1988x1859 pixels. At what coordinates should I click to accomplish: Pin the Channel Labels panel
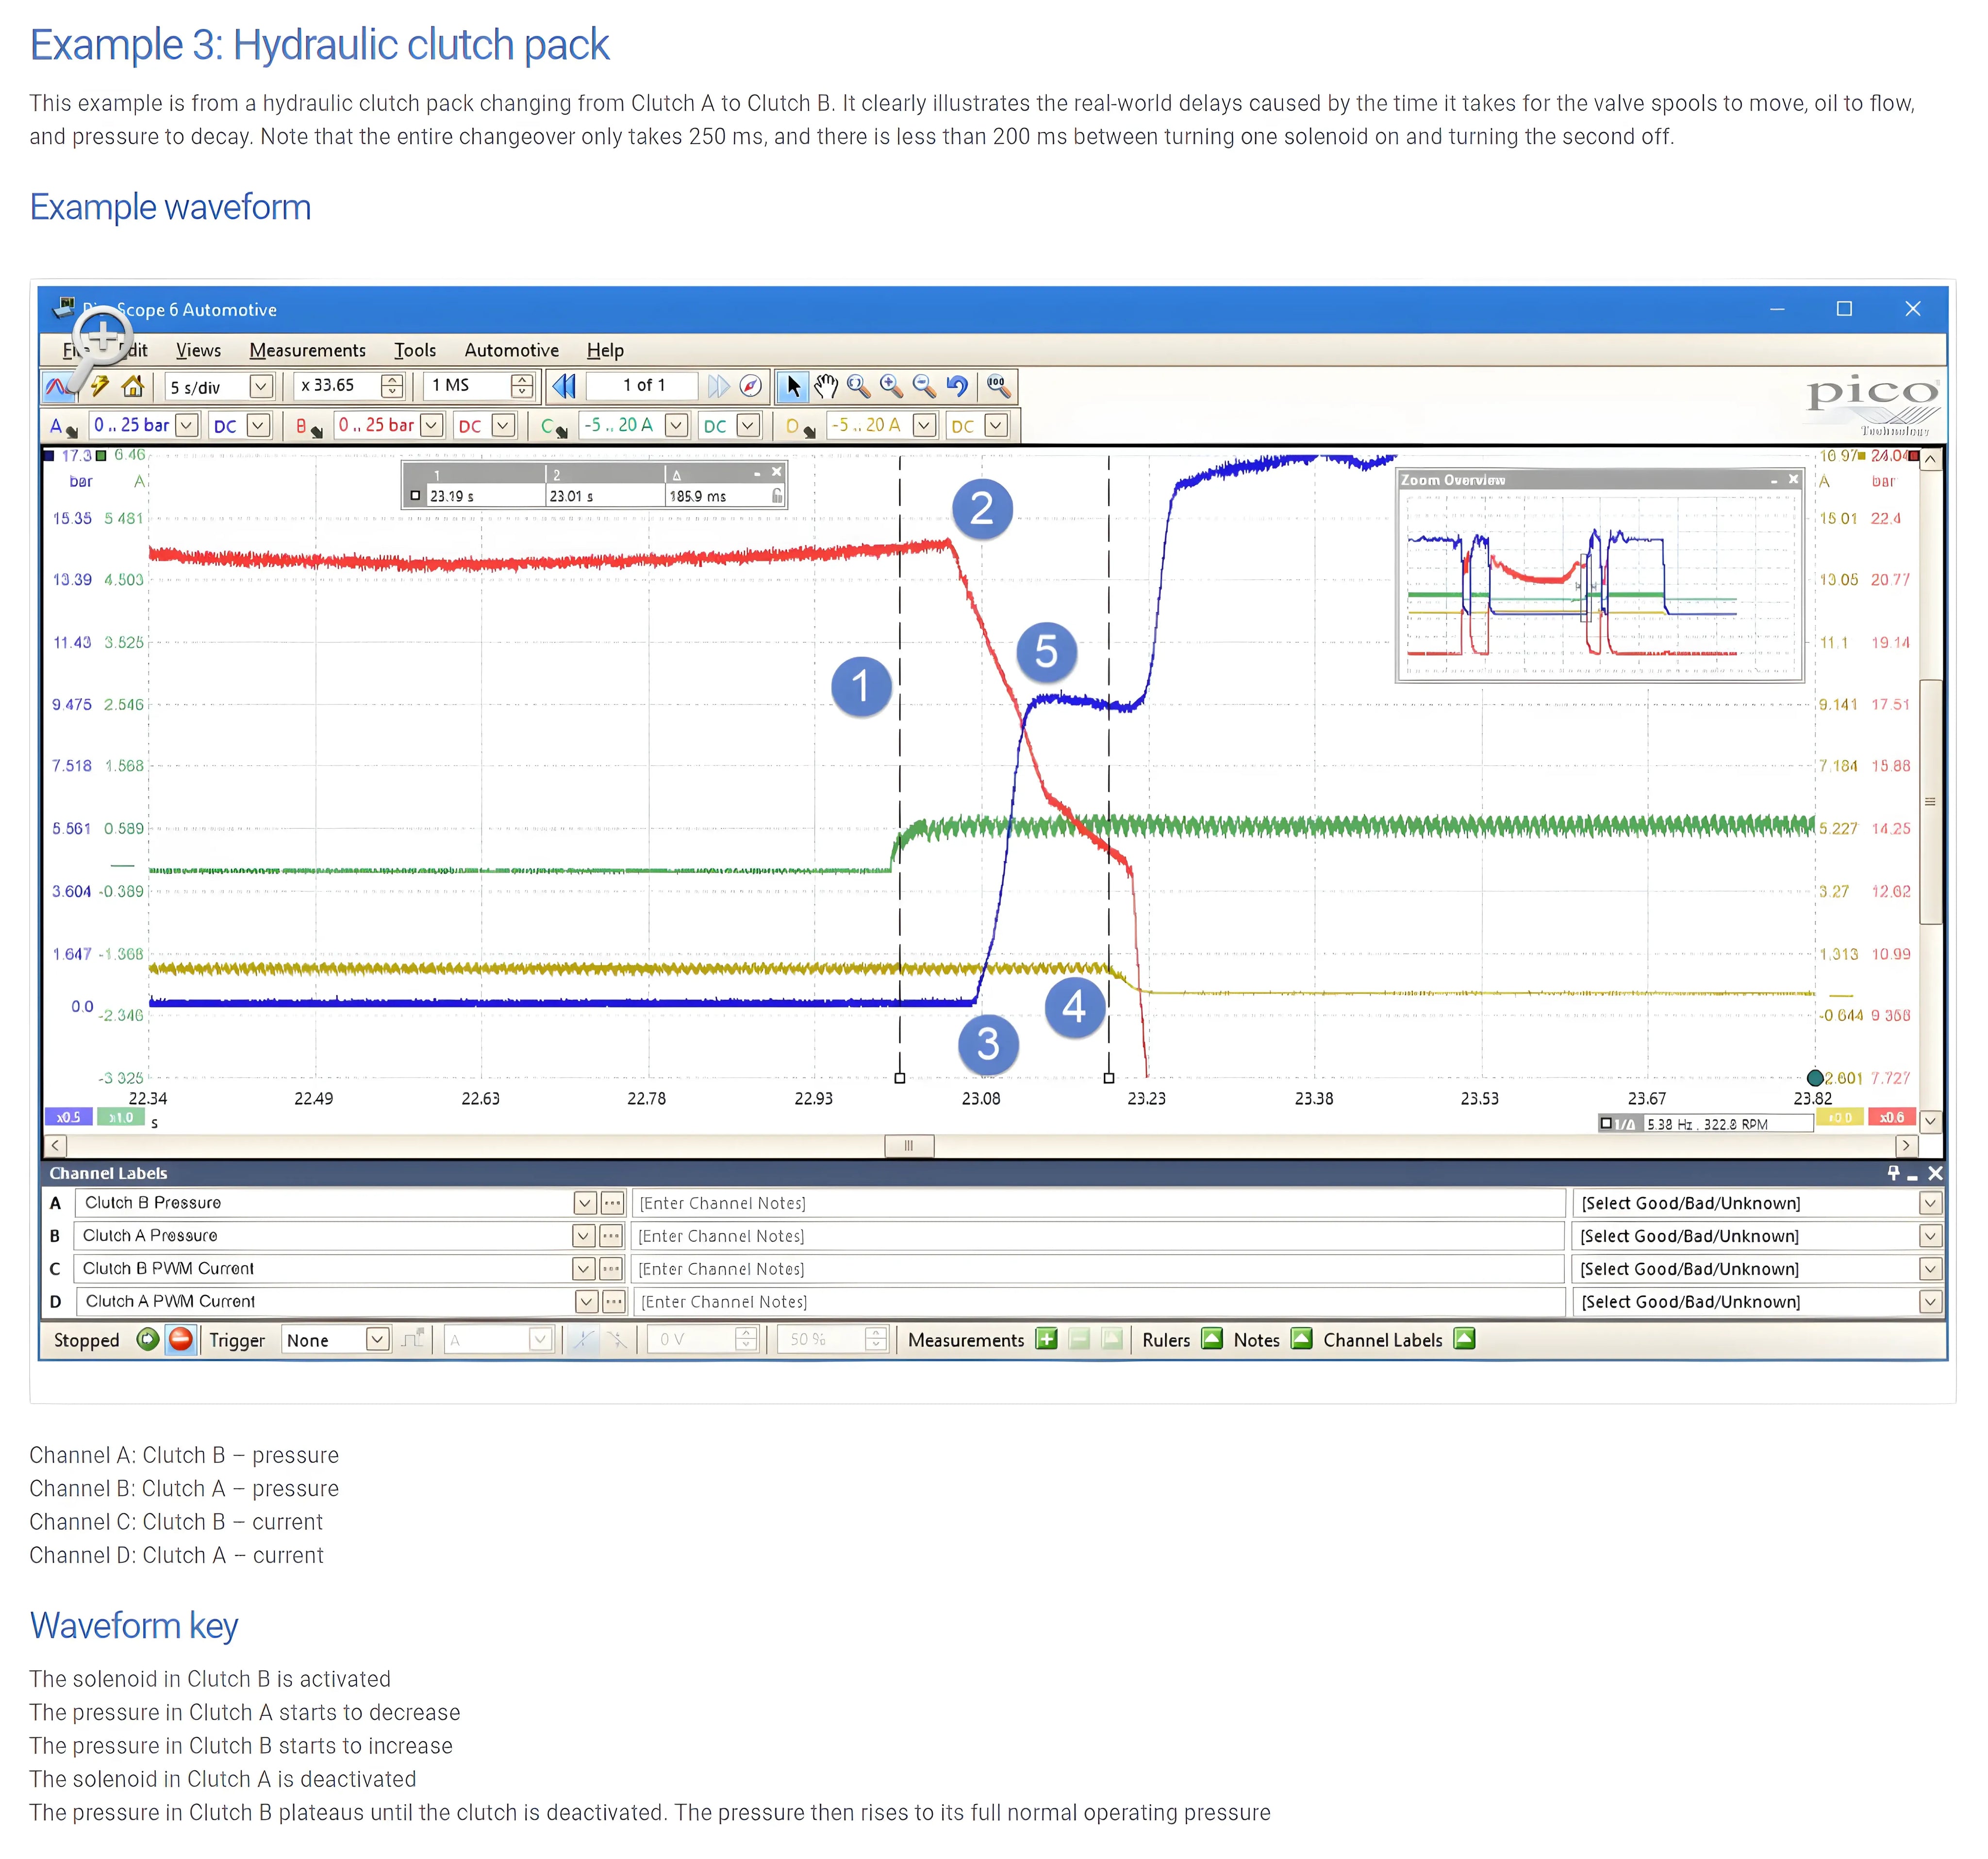coord(1893,1172)
